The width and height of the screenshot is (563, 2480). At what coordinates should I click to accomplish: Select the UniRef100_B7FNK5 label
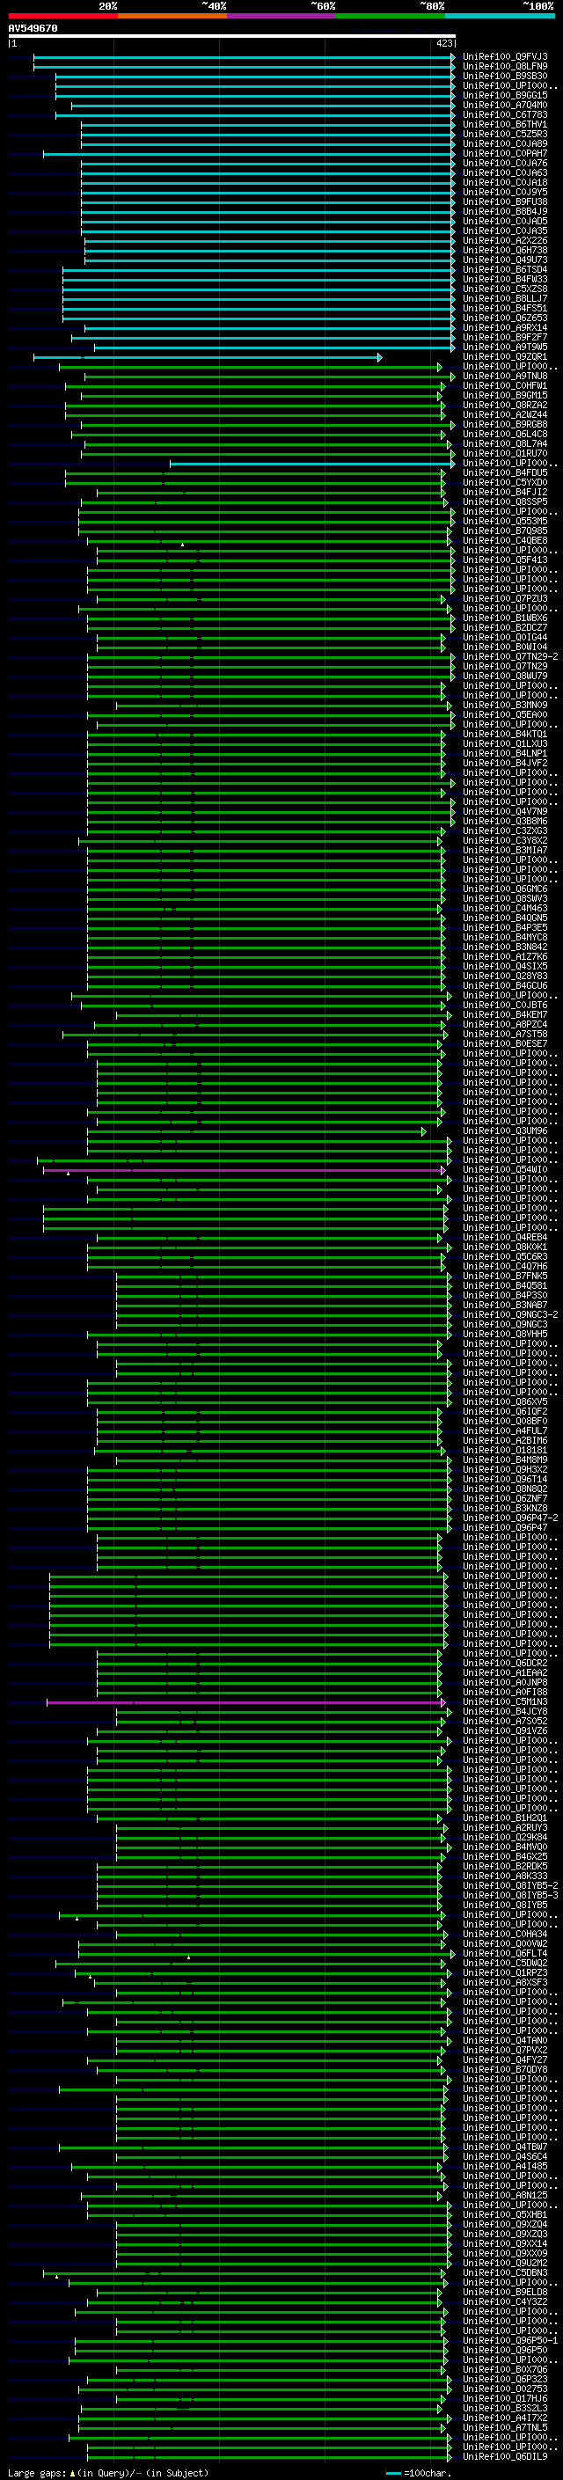505,1276
